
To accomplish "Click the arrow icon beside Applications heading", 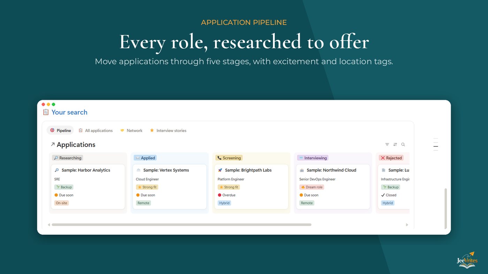I will 53,144.
